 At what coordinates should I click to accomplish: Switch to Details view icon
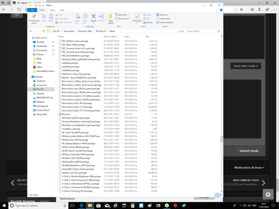pyautogui.click(x=217, y=195)
